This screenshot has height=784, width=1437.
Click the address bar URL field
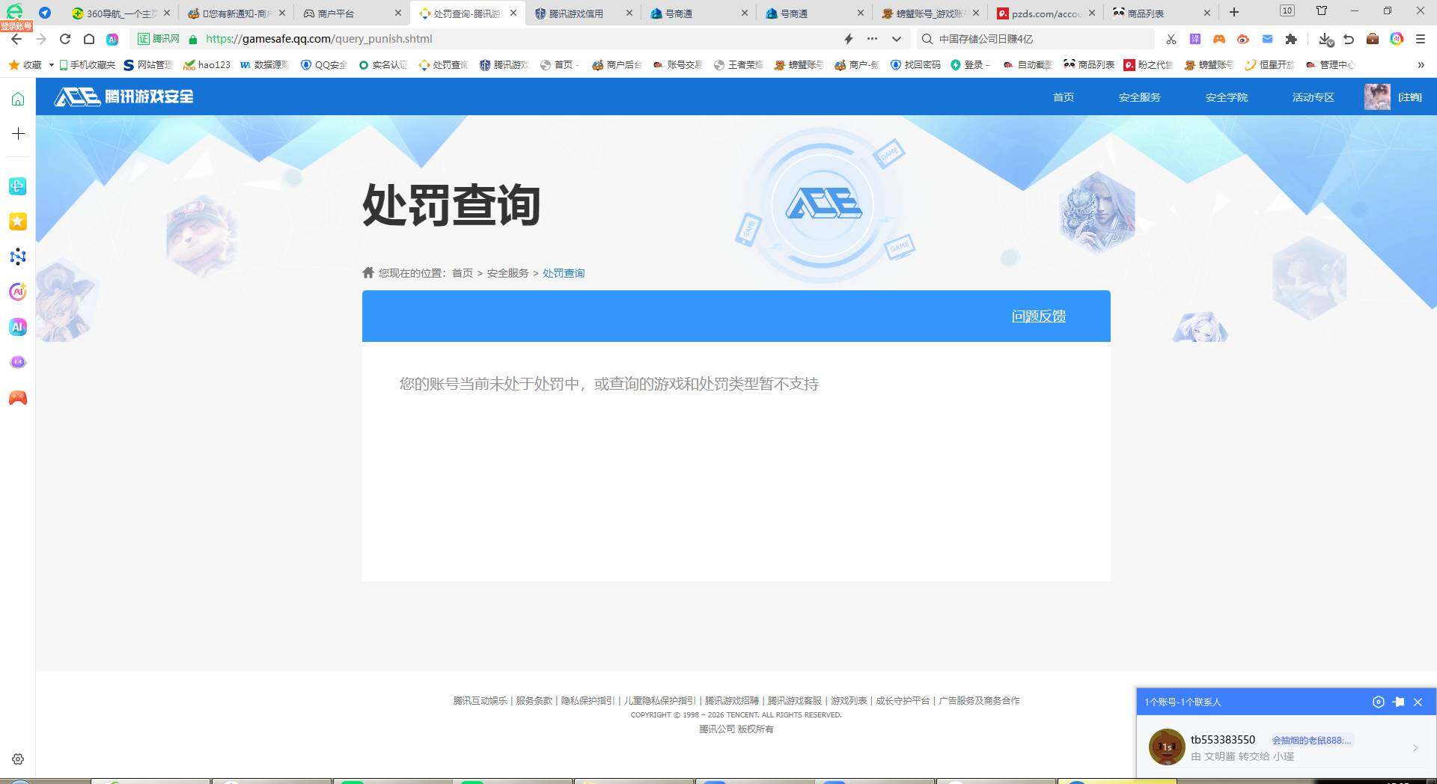[516, 39]
